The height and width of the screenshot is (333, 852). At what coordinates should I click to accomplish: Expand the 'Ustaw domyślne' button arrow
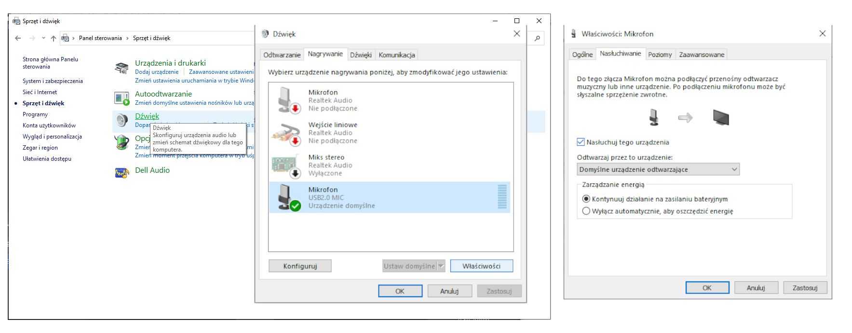point(441,266)
